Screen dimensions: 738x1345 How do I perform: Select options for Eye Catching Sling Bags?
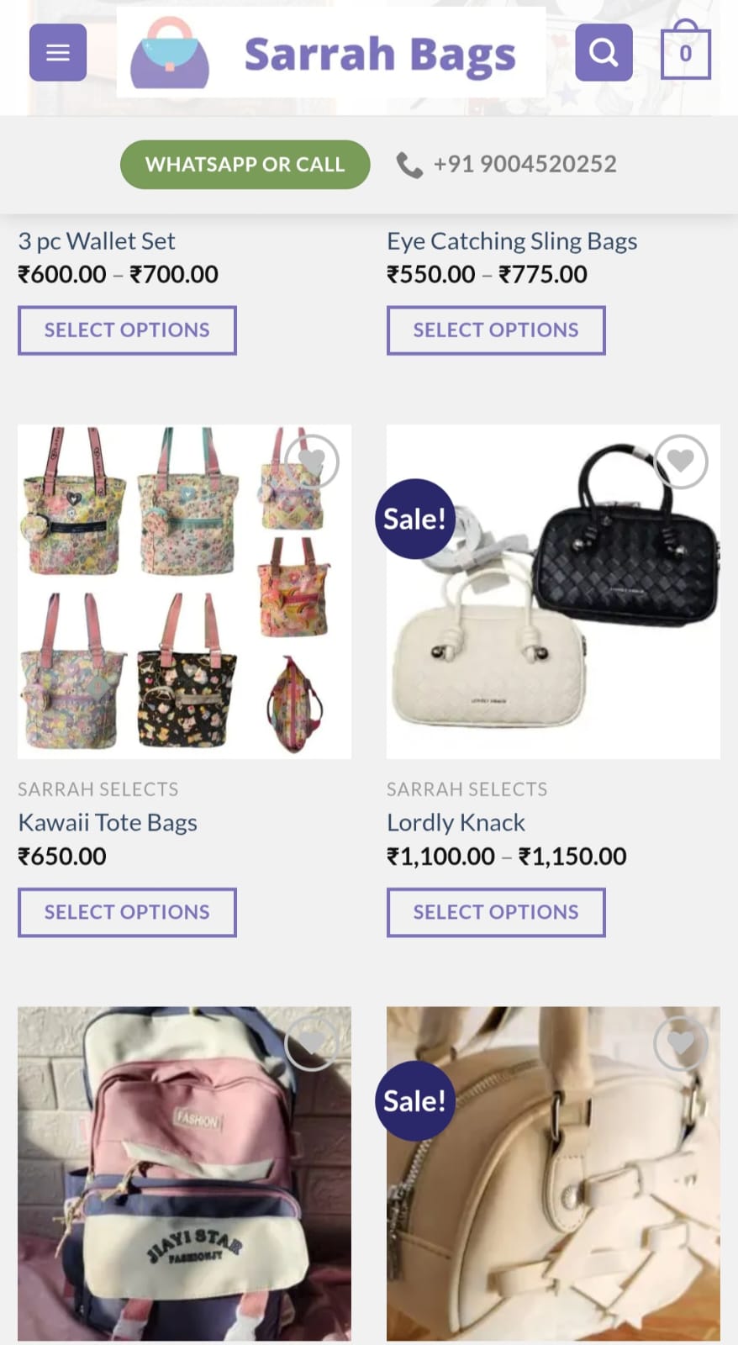click(496, 330)
